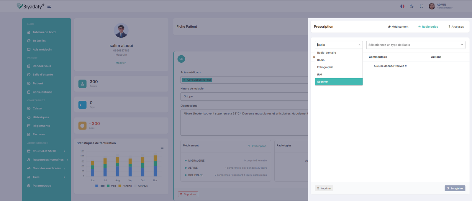This screenshot has height=201, width=472.
Task: Expand the Données médicales sidebar menu
Action: [47, 168]
